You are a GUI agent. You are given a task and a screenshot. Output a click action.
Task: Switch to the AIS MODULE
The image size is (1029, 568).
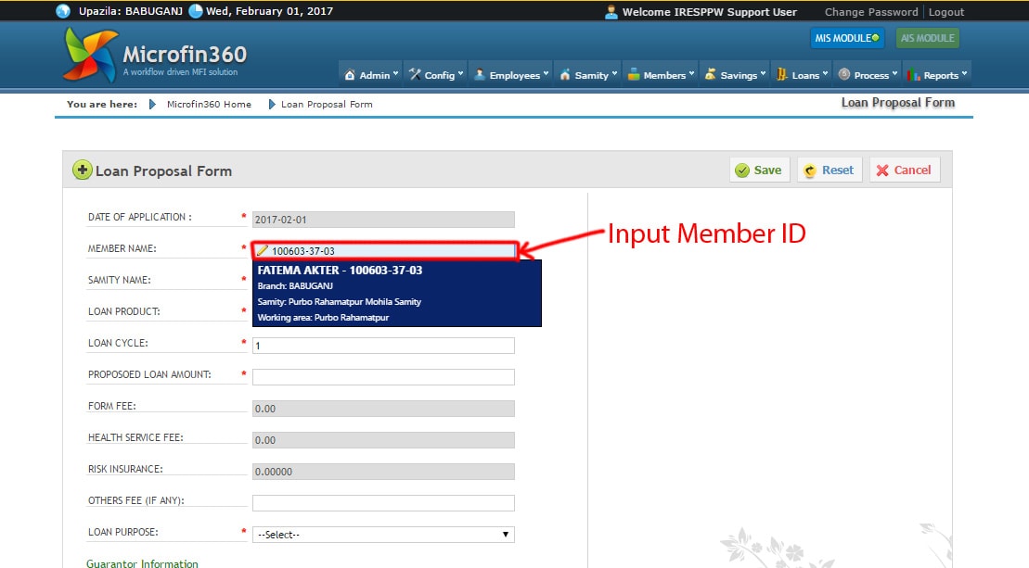click(x=928, y=39)
